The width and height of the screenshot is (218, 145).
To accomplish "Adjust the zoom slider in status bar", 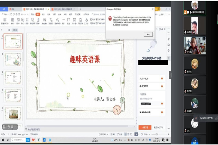I will tap(157, 134).
